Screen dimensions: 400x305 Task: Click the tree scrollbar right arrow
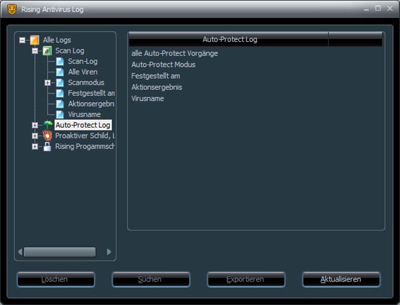[x=109, y=252]
